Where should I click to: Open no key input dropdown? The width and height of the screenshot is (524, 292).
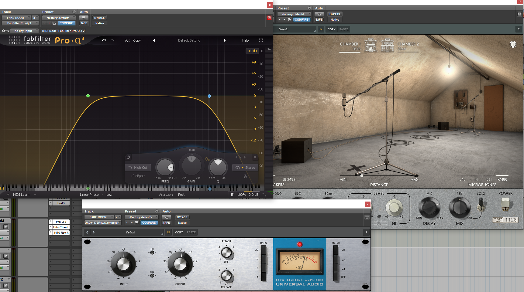click(x=24, y=31)
